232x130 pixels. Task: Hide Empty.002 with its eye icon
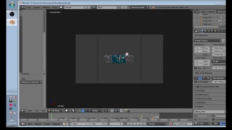point(221,21)
